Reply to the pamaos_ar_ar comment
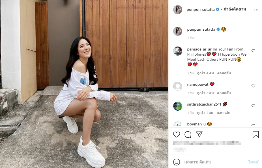 pyautogui.click(x=224, y=73)
